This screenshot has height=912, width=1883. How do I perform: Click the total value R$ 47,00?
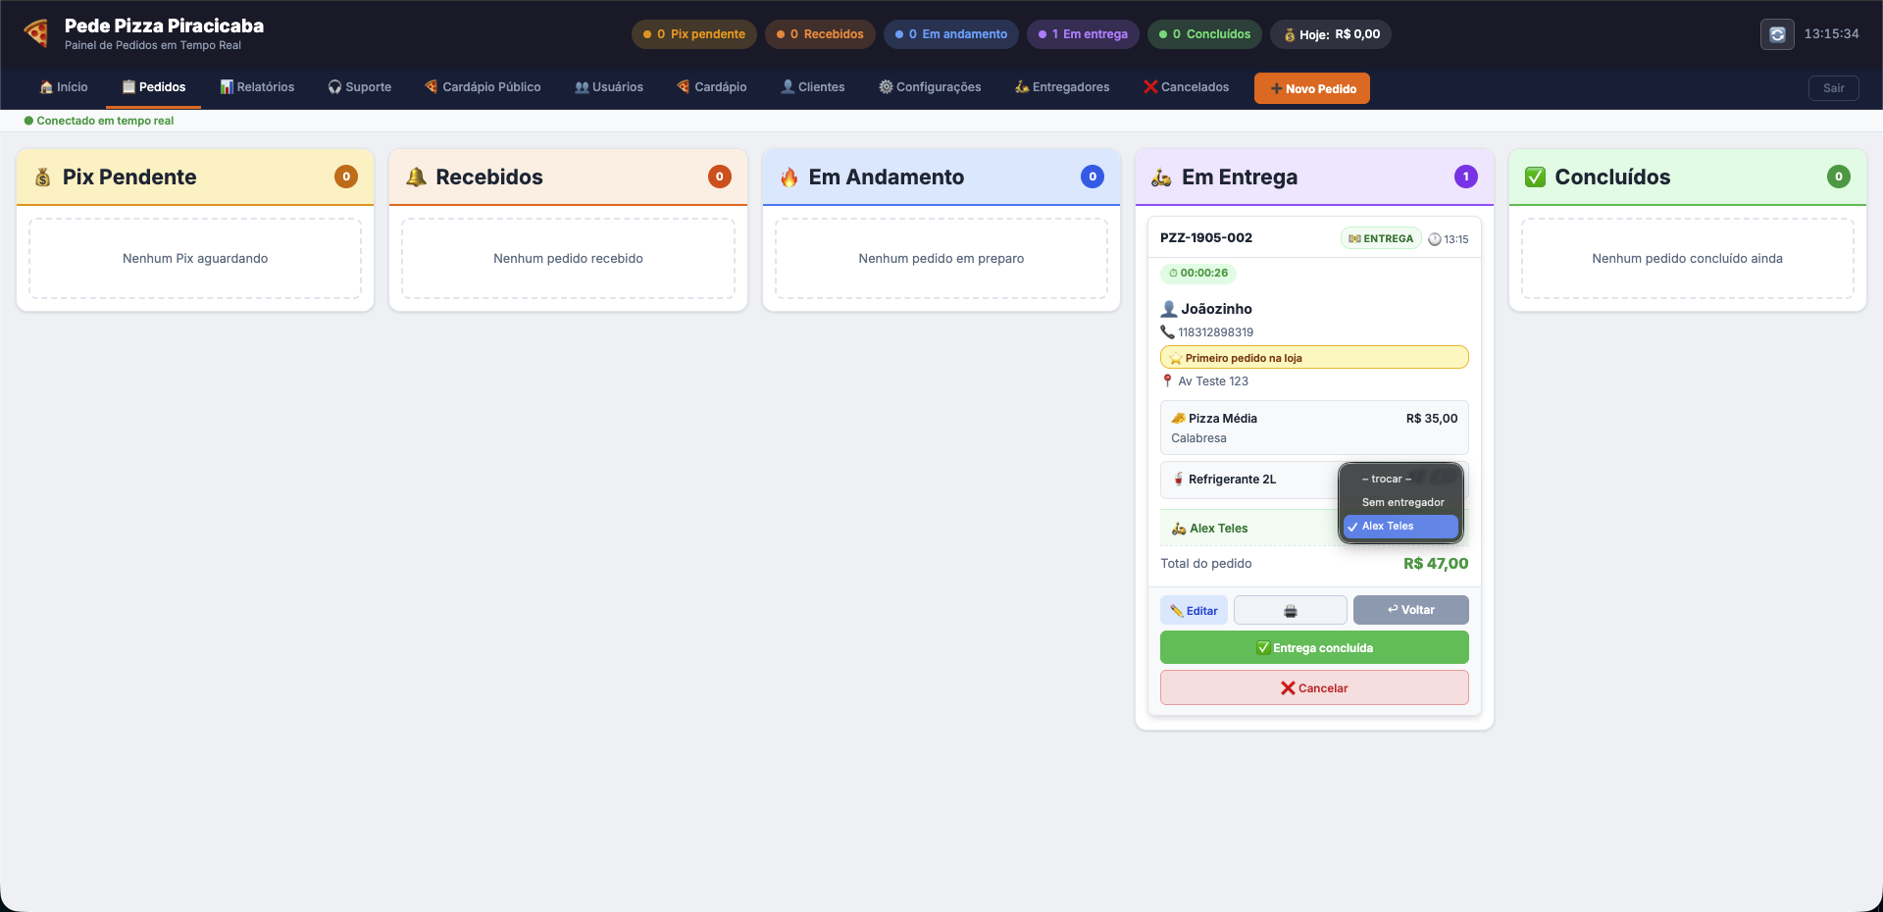point(1436,564)
